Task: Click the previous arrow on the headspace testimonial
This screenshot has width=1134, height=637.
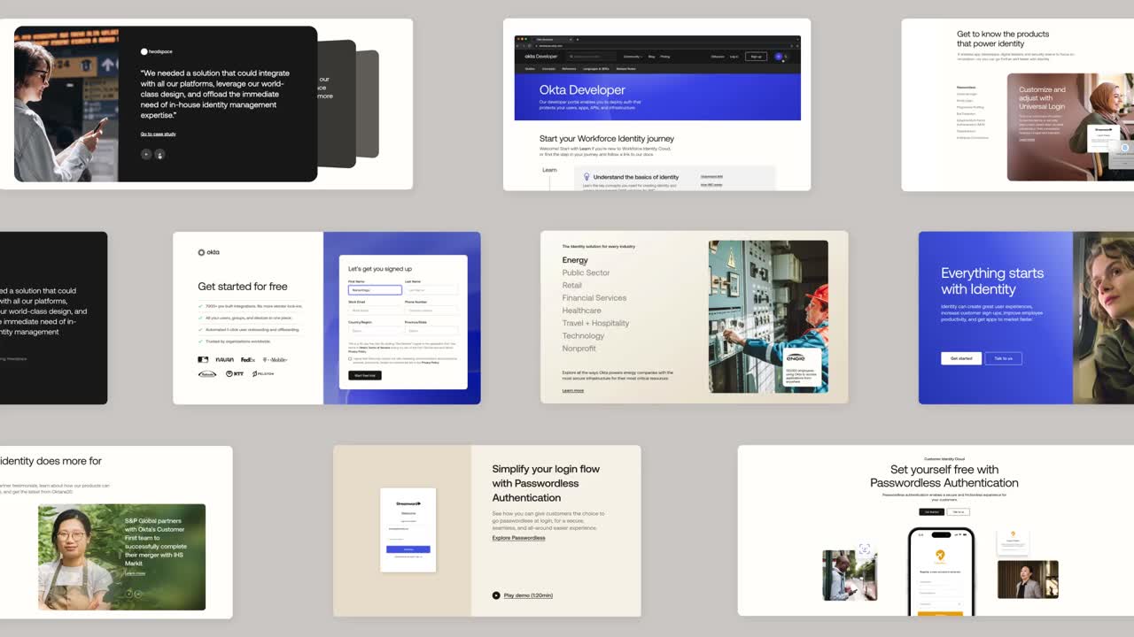Action: pos(146,154)
